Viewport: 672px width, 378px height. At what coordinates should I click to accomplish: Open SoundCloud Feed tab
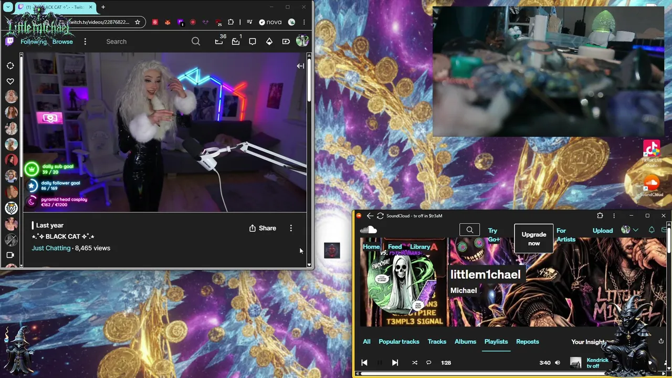point(395,247)
